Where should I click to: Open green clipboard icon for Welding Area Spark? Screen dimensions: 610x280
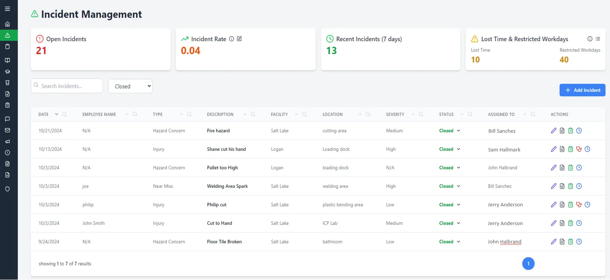tap(570, 186)
